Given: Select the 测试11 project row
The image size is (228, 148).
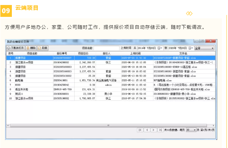Looking at the screenshot, I should point(19,94).
